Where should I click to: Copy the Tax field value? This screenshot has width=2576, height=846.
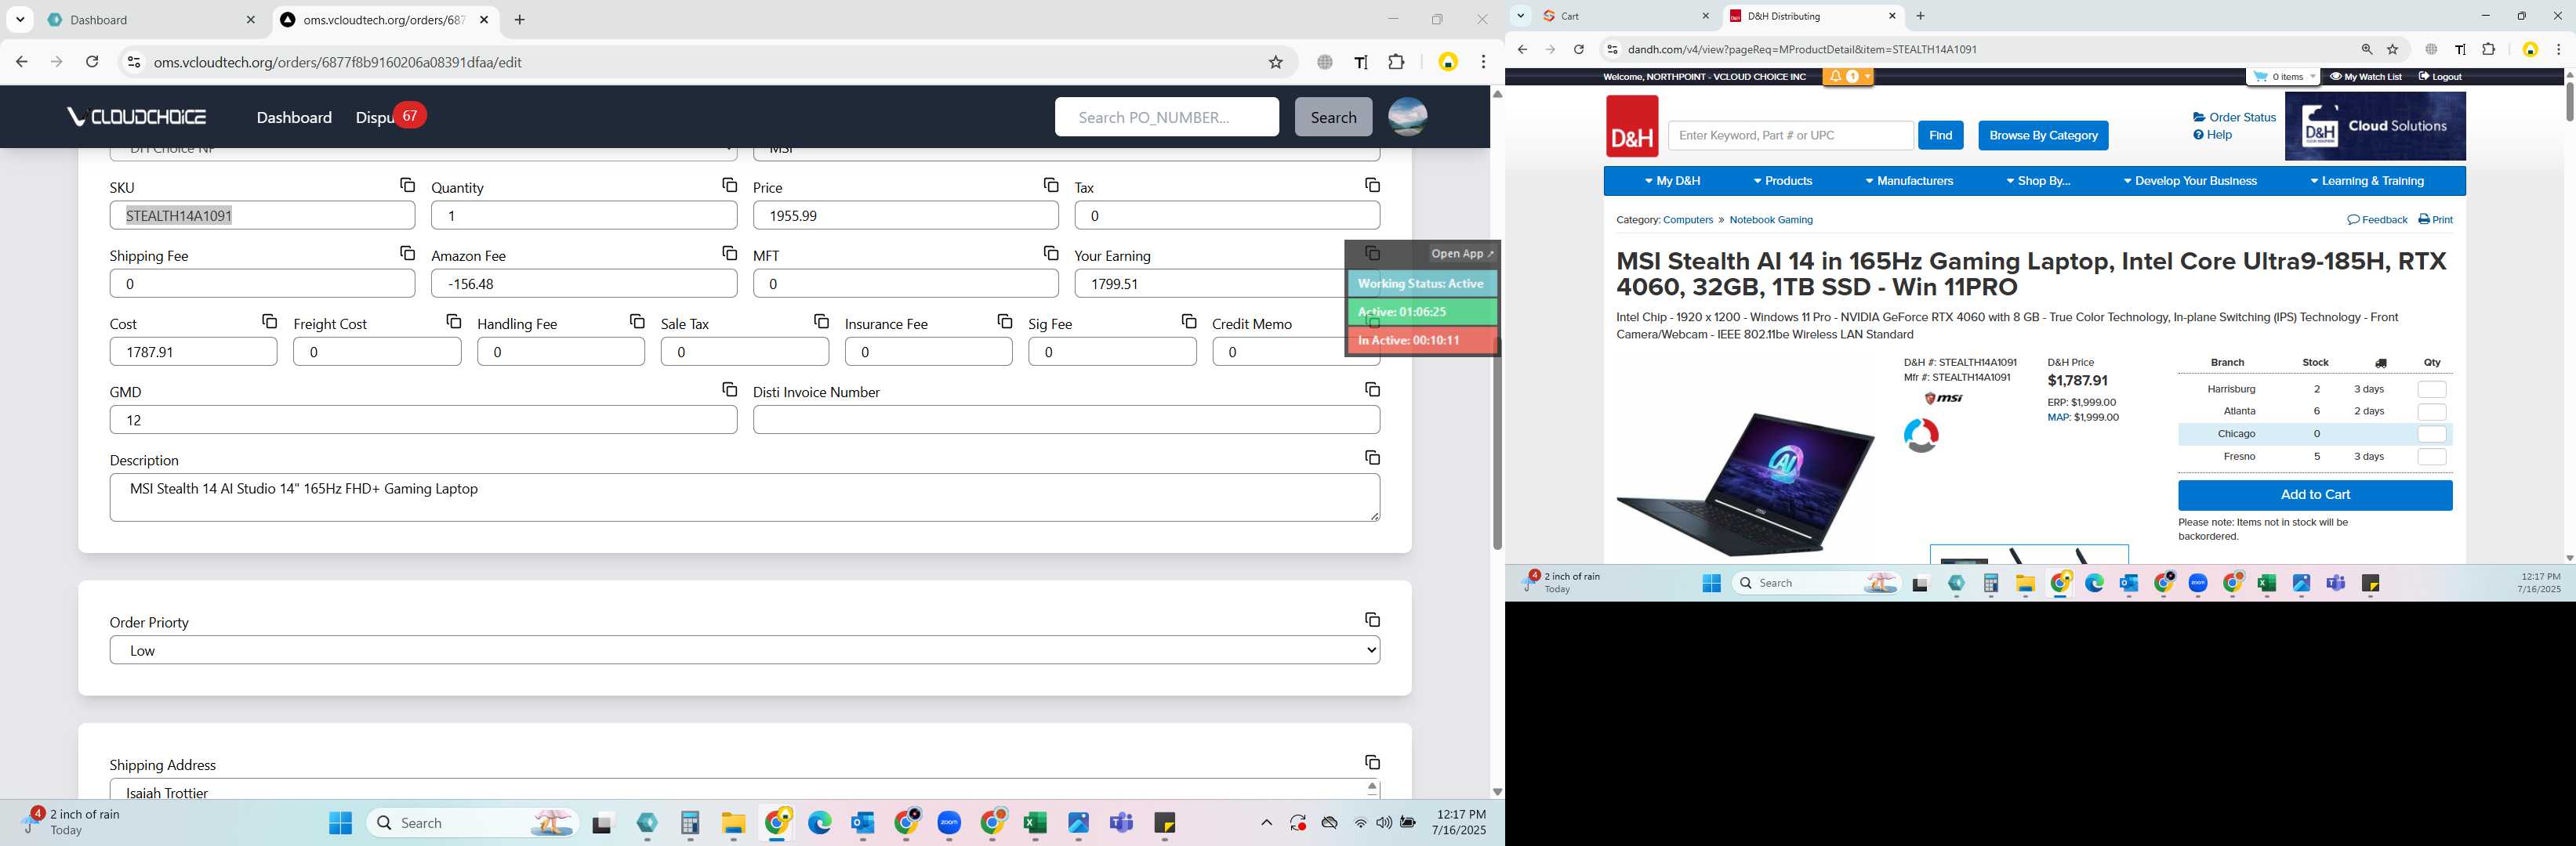(1372, 186)
